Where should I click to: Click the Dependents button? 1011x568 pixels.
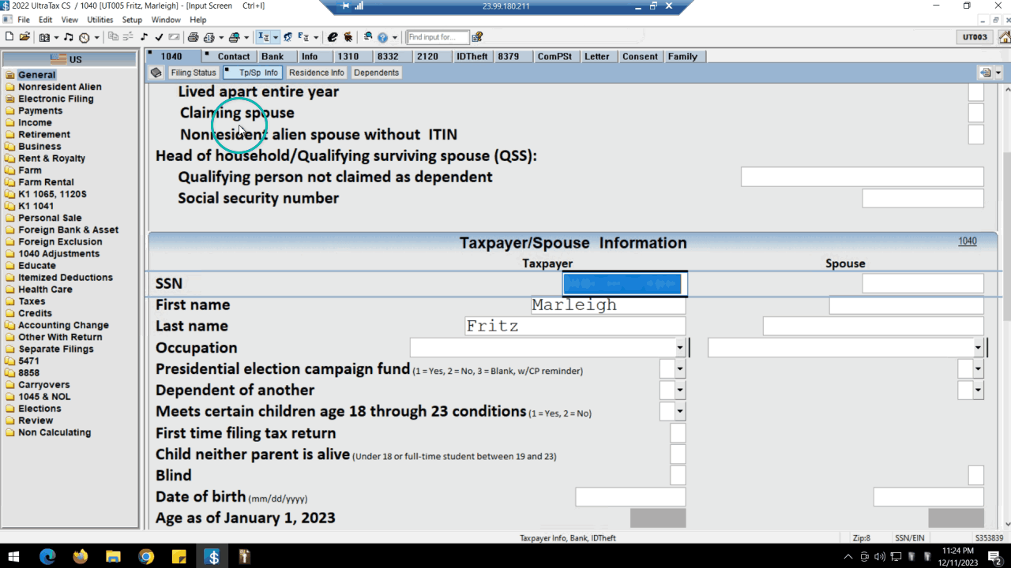click(377, 73)
